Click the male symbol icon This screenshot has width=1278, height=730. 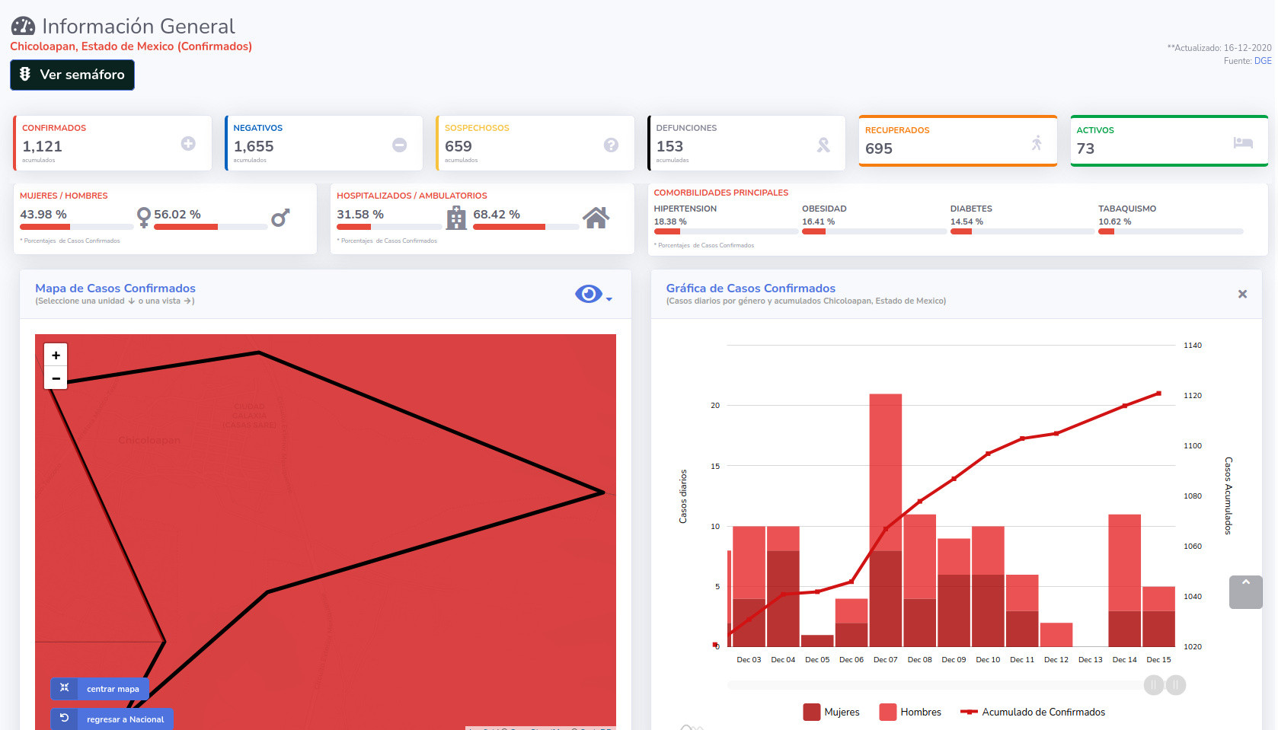pyautogui.click(x=280, y=218)
